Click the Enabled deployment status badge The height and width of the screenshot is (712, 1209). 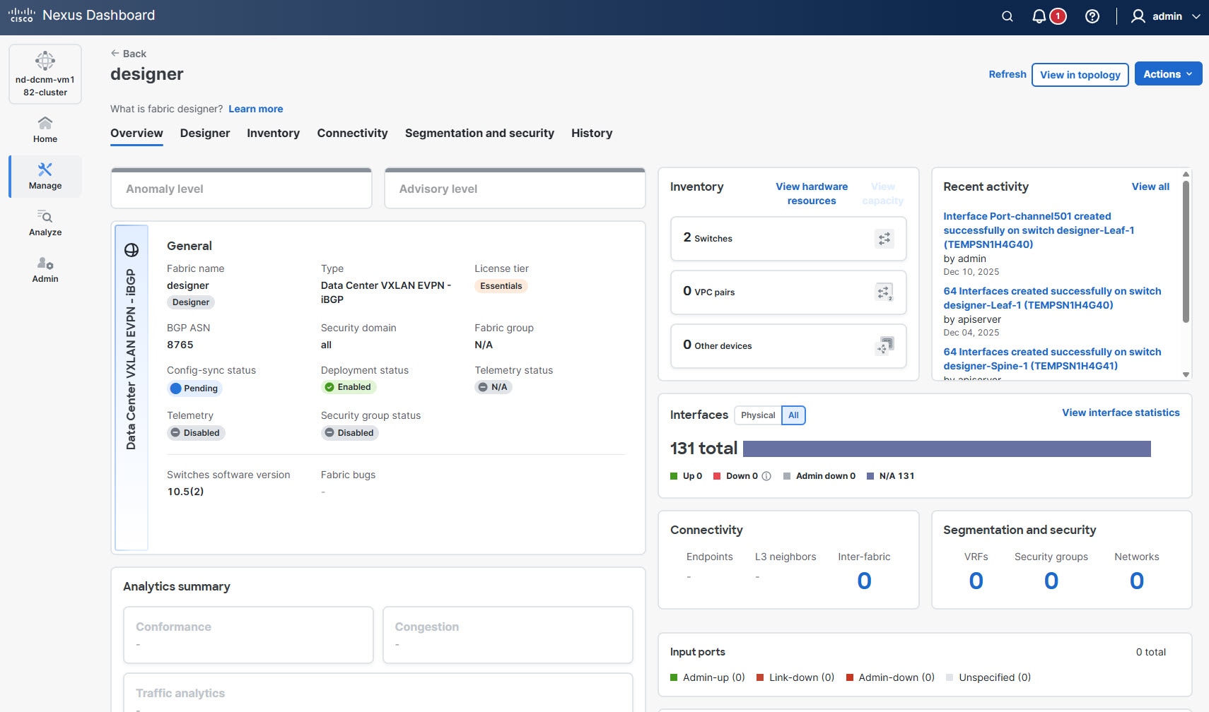point(348,387)
